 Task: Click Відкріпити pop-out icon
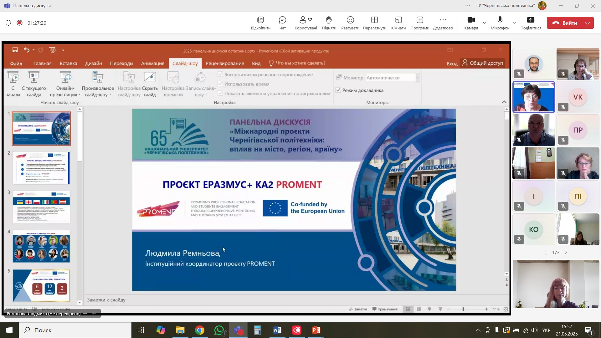(260, 23)
